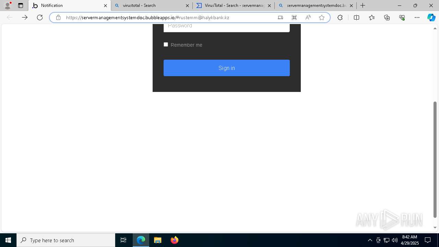Click the page vertical scrollbar thumb

click(x=435, y=160)
